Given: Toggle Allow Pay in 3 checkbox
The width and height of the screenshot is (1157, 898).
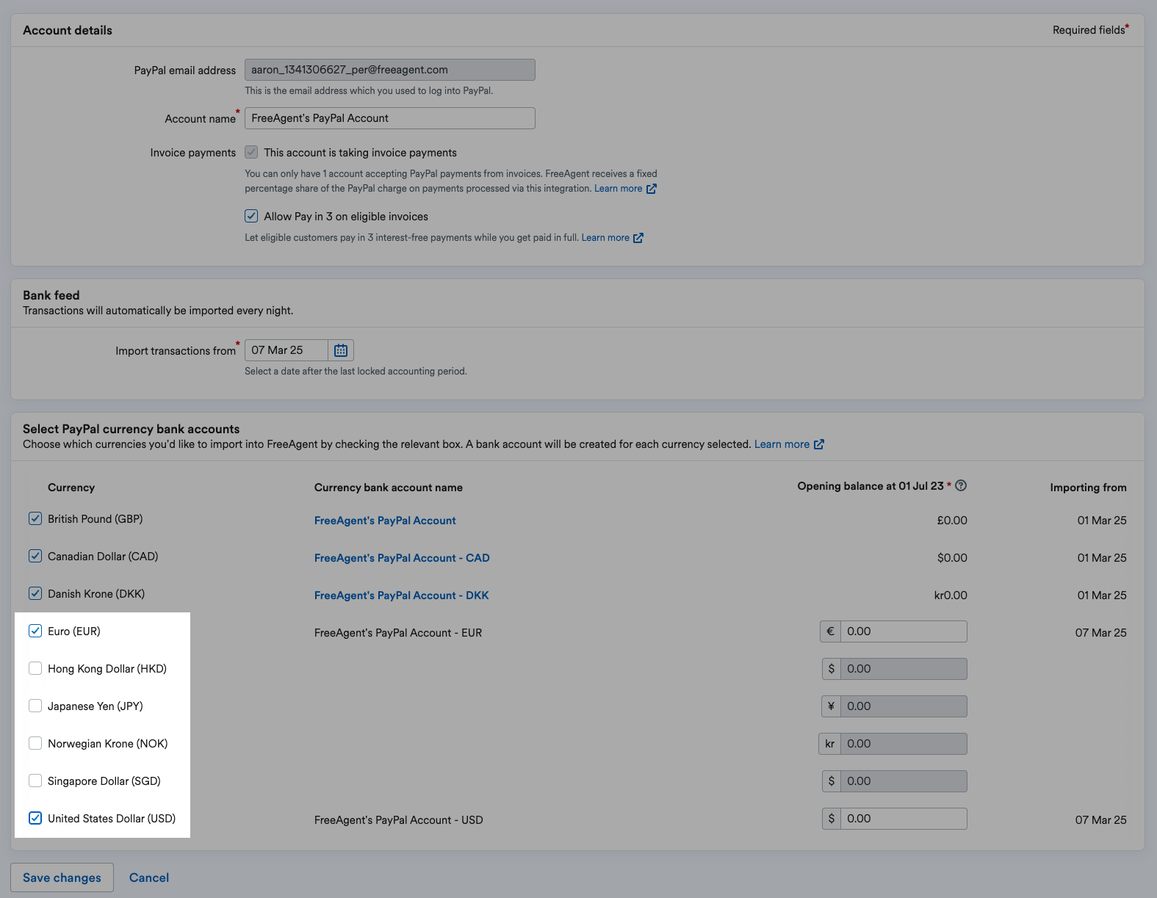Looking at the screenshot, I should [x=251, y=216].
